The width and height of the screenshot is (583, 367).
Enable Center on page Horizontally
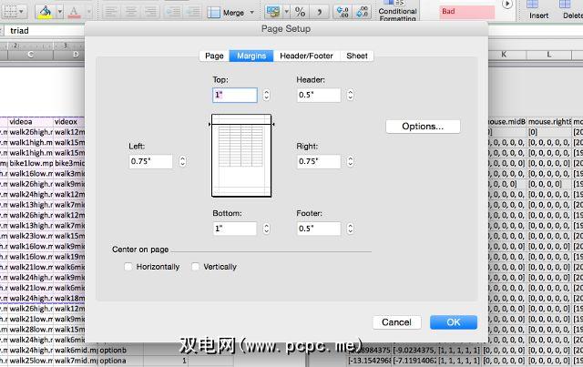click(x=128, y=267)
